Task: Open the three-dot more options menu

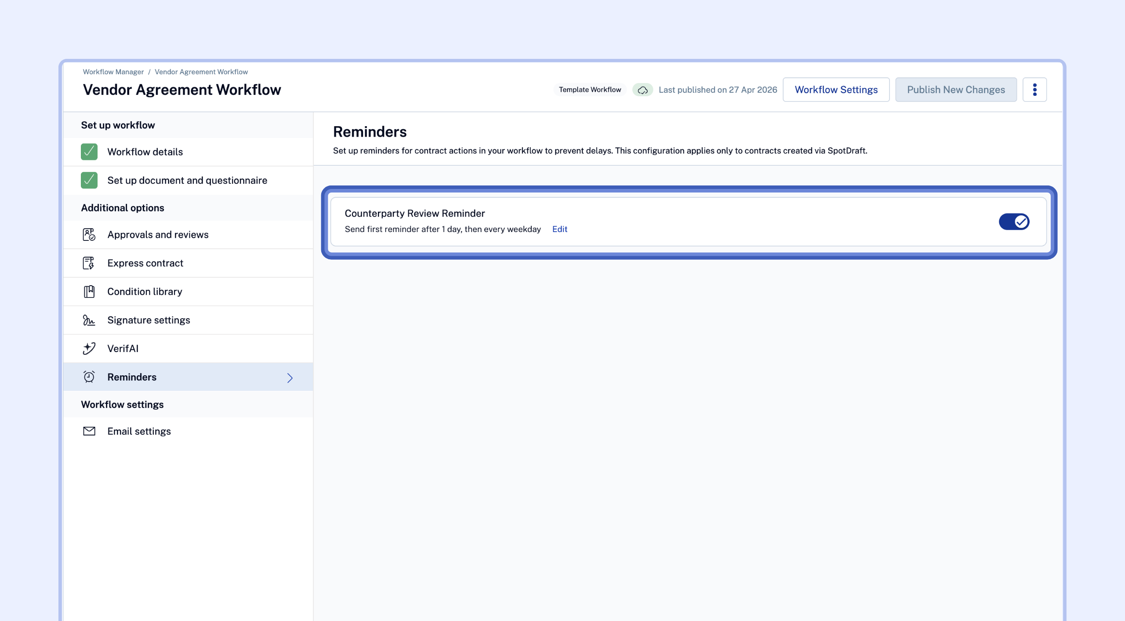Action: [1034, 90]
